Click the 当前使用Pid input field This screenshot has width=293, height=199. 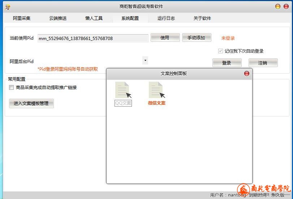tap(93, 38)
